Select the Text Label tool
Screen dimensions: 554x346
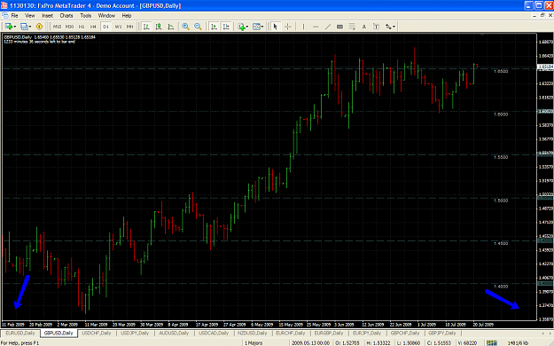tap(377, 27)
